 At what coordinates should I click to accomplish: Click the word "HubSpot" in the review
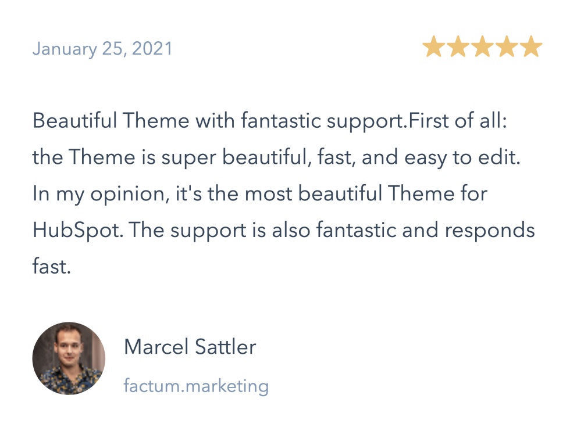point(76,231)
